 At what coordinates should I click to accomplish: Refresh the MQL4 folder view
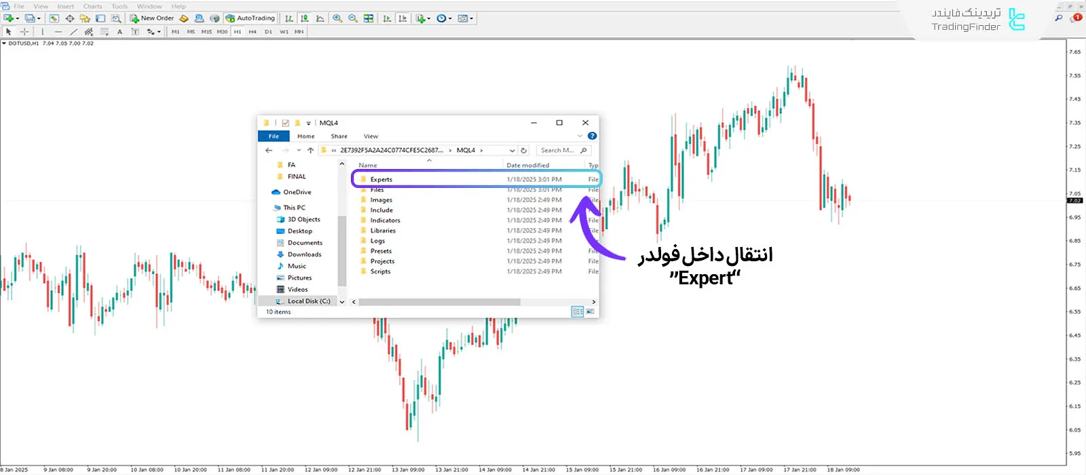coord(523,151)
